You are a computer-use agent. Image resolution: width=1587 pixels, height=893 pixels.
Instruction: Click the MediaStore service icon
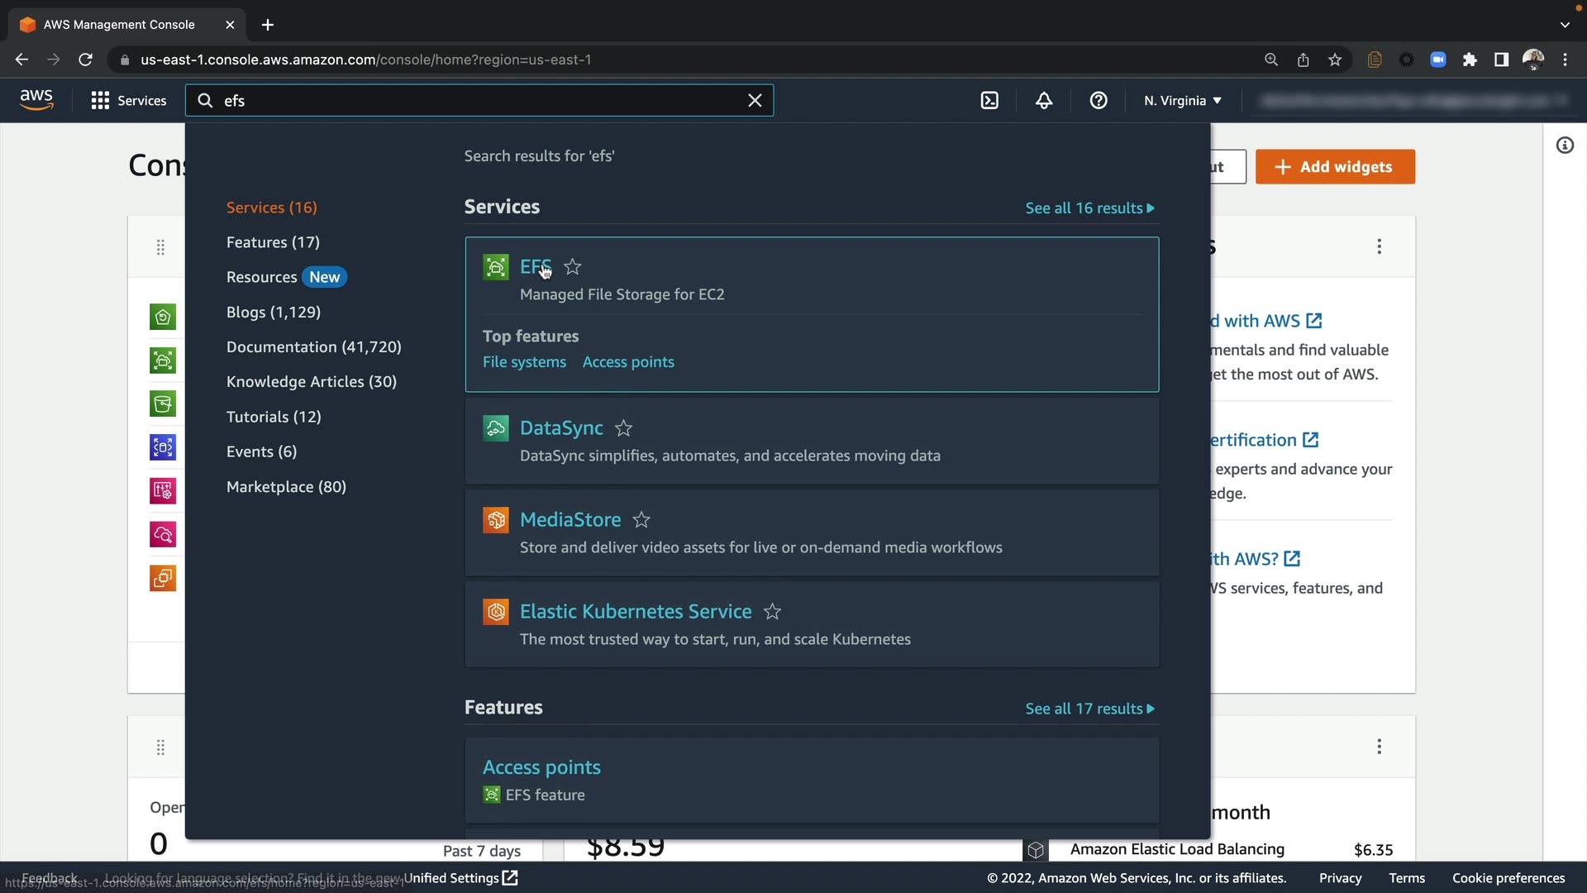[x=496, y=520]
